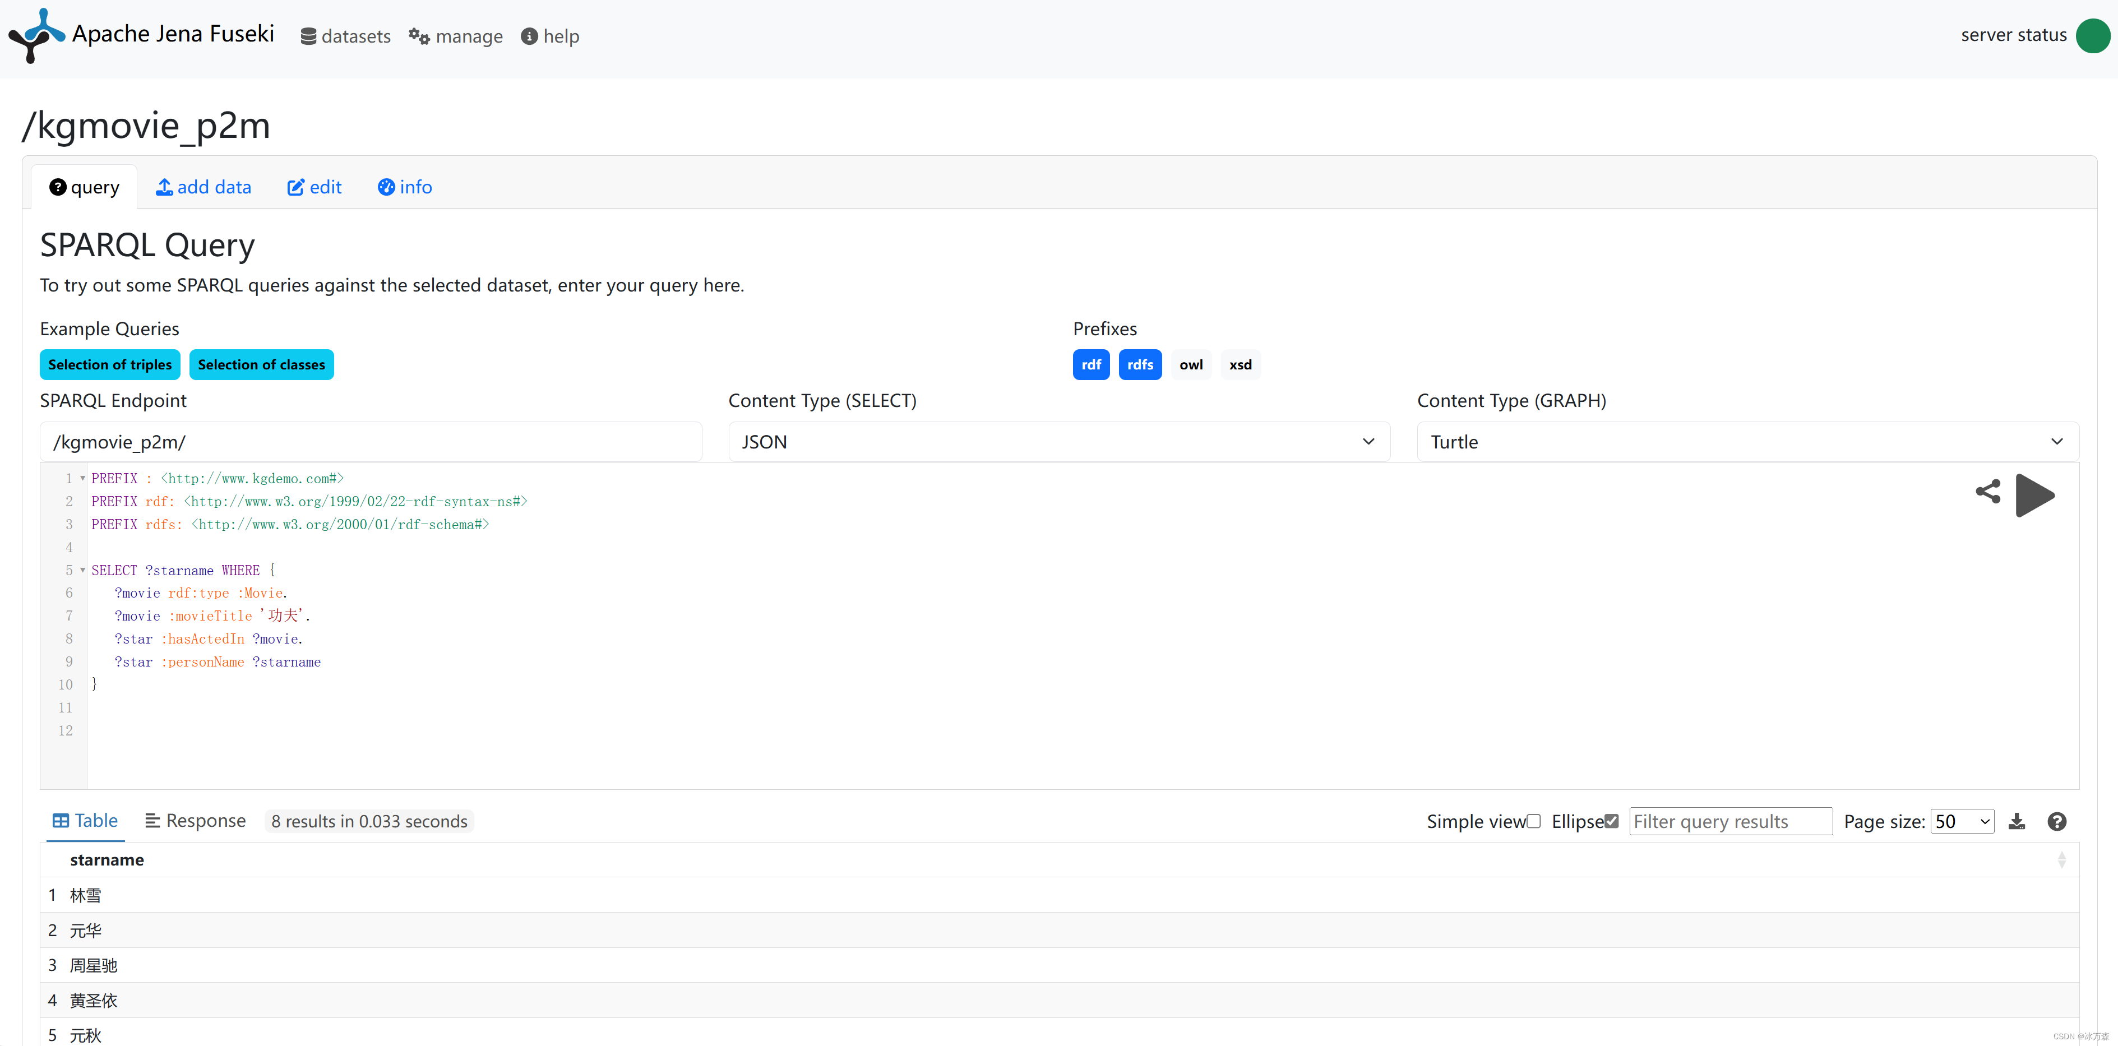
Task: Expand Content Type (SELECT) JSON dropdown
Action: tap(1058, 442)
